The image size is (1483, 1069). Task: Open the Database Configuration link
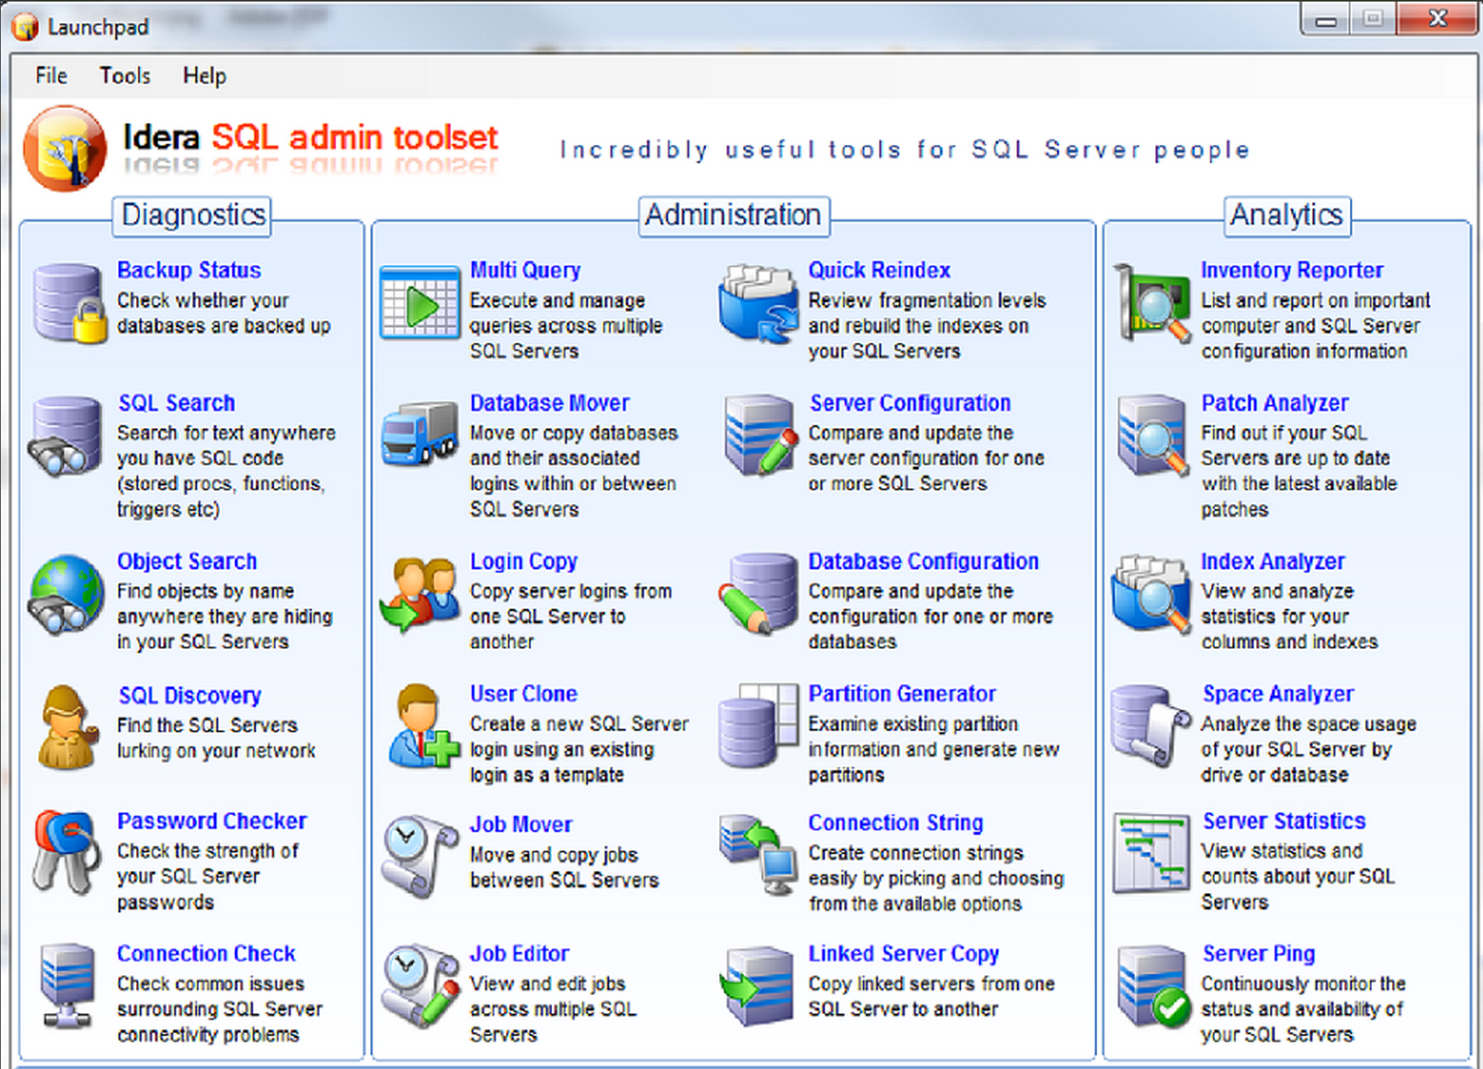(x=924, y=561)
